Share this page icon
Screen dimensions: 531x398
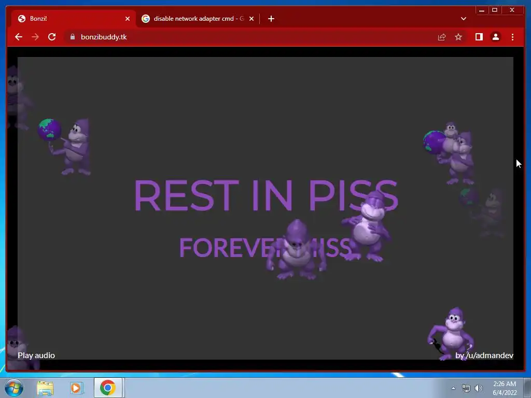(x=442, y=37)
